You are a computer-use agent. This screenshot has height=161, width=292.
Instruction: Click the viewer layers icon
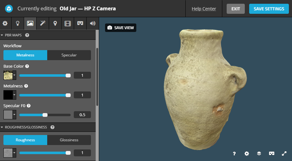pyautogui.click(x=259, y=153)
